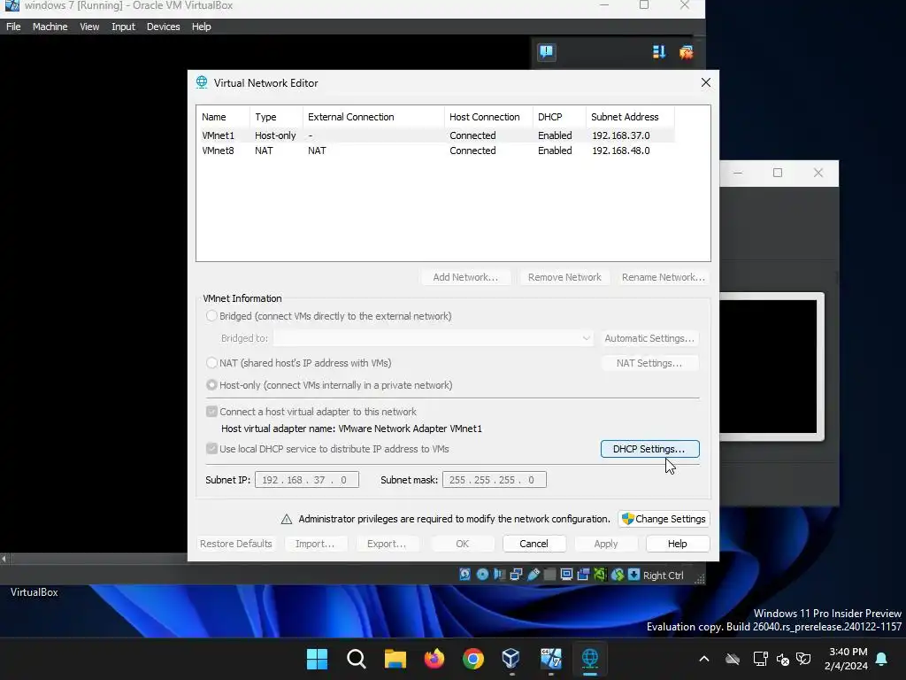Click the Virtual Network Editor taskbar icon
Viewport: 906px width, 680px height.
(590, 659)
